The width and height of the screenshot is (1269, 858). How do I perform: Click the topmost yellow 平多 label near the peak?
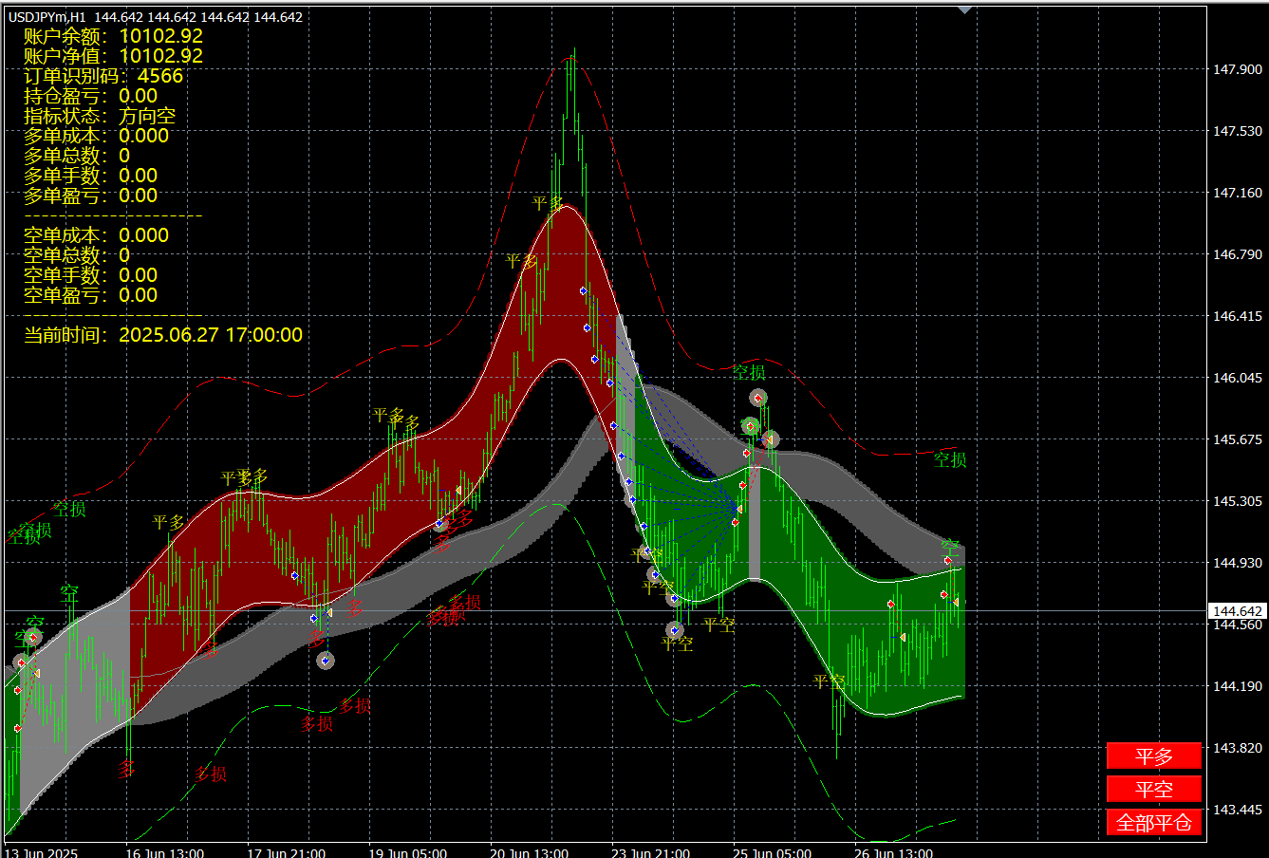point(548,203)
